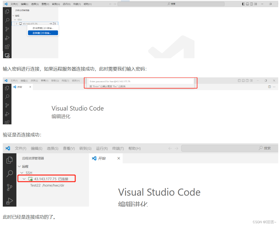Close 开始 tab in bottom screenshot

click(119, 158)
